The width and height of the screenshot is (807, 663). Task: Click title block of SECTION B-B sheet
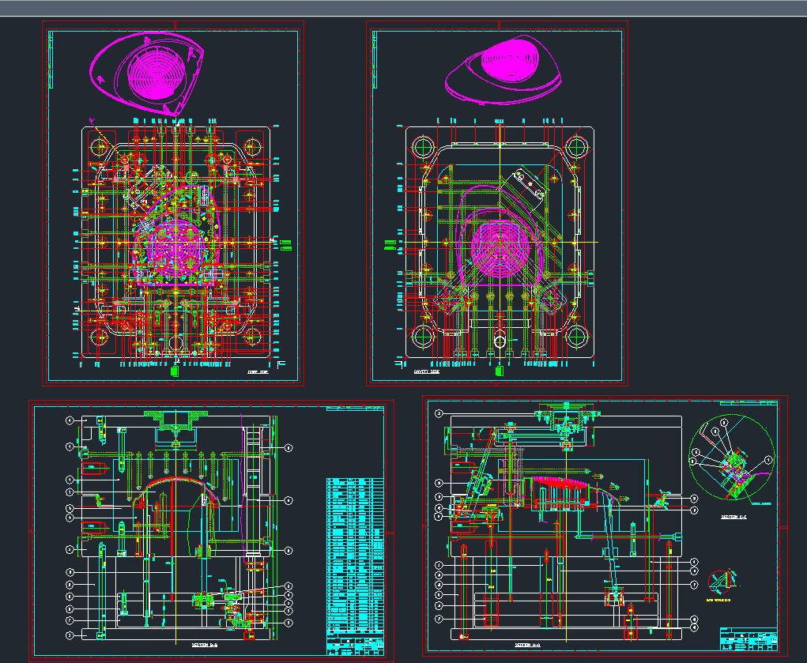355,642
